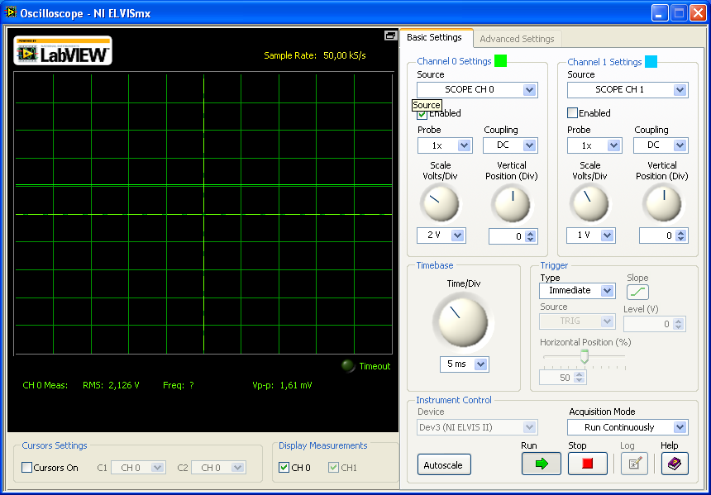Open Channel 1 Coupling DC dropdown
This screenshot has width=711, height=495.
(661, 145)
